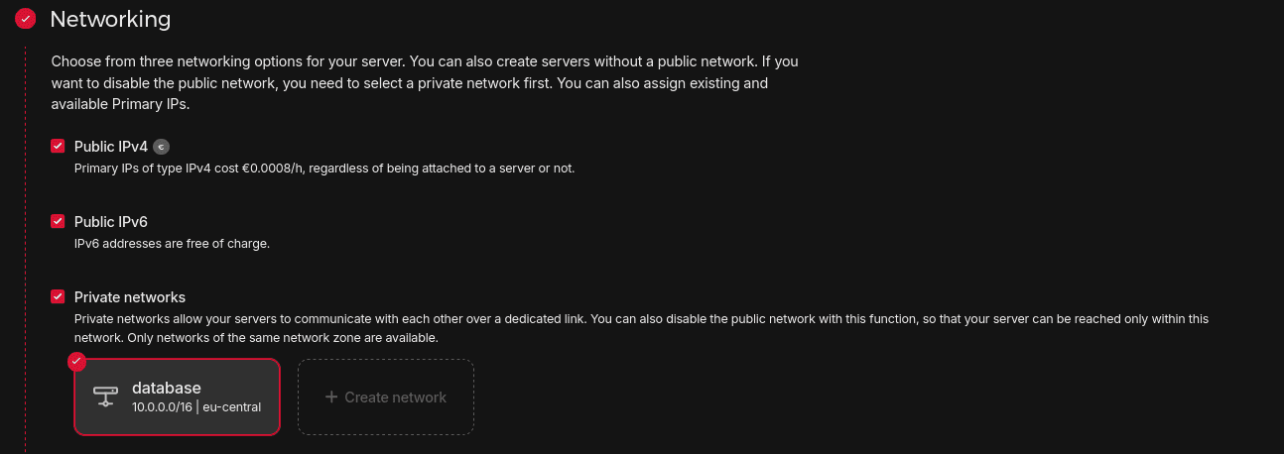Click the Create network button

386,397
